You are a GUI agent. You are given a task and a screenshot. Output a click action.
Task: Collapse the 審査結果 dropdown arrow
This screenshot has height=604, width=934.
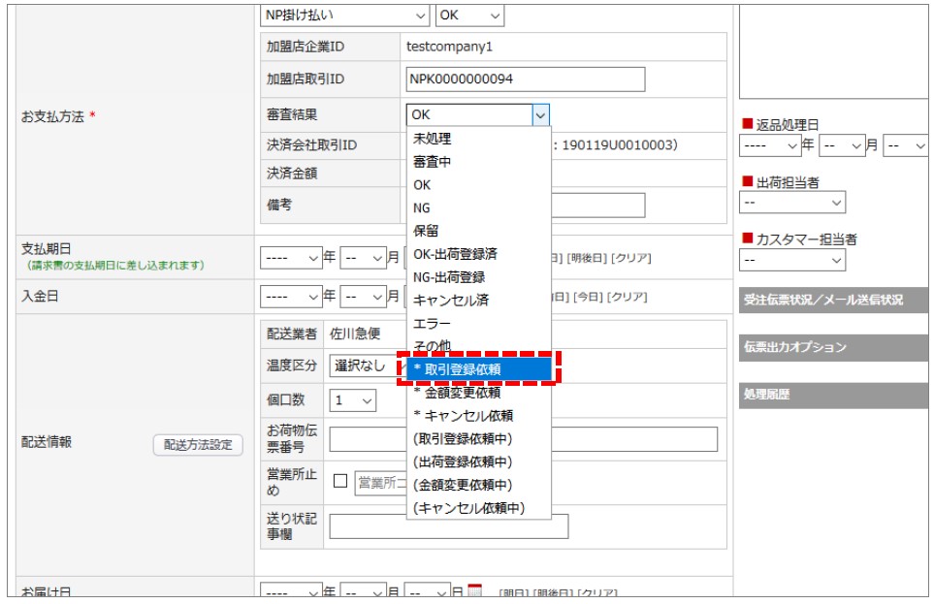540,115
